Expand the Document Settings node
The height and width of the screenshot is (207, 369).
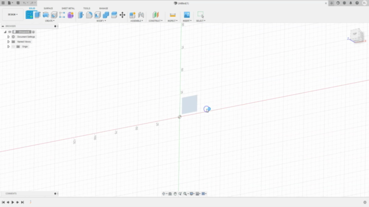(x=9, y=37)
